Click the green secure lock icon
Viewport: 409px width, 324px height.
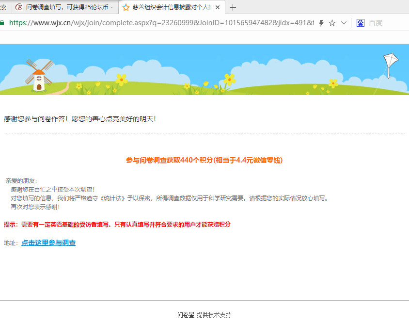click(x=2, y=23)
